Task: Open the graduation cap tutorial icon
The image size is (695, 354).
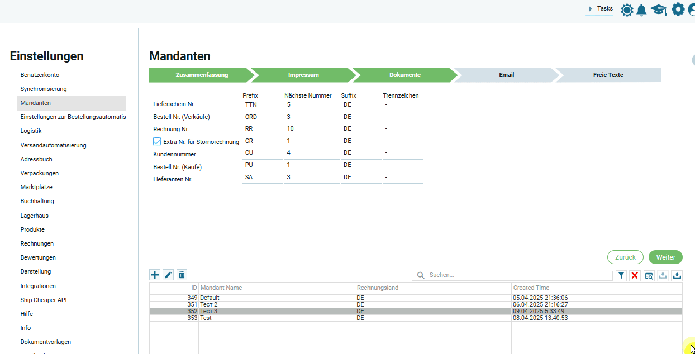Action: 659,9
